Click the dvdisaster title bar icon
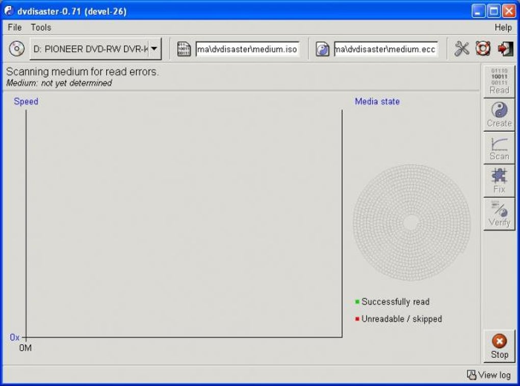This screenshot has height=386, width=520. (x=9, y=11)
